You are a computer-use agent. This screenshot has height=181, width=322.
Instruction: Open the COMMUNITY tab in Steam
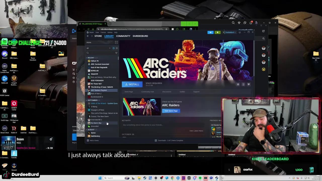point(123,36)
